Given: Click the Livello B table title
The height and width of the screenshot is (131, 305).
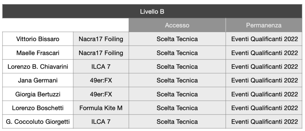Looking at the screenshot, I should click(x=152, y=12).
